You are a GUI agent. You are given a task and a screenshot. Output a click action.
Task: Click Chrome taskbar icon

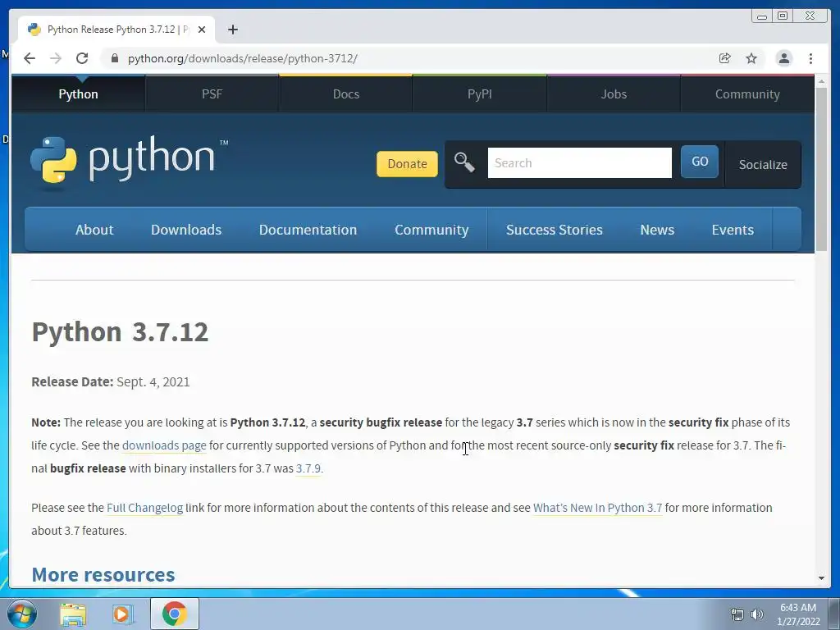coord(174,614)
